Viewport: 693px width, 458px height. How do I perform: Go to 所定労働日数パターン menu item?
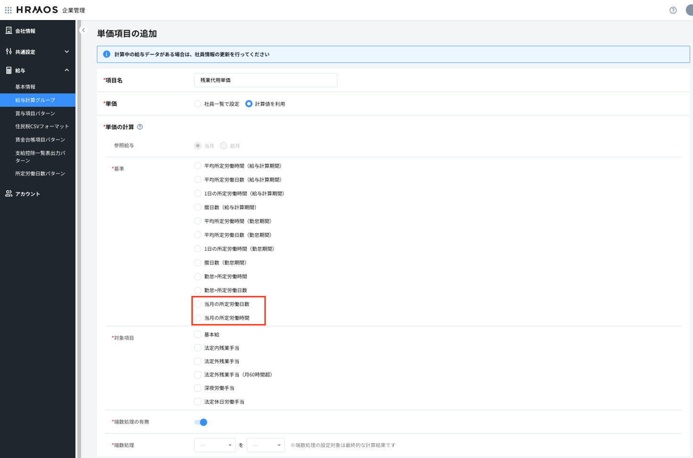[40, 174]
